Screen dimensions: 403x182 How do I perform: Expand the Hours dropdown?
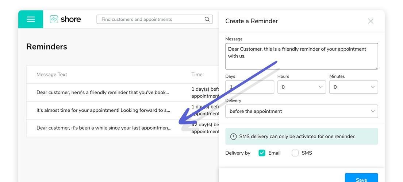302,87
